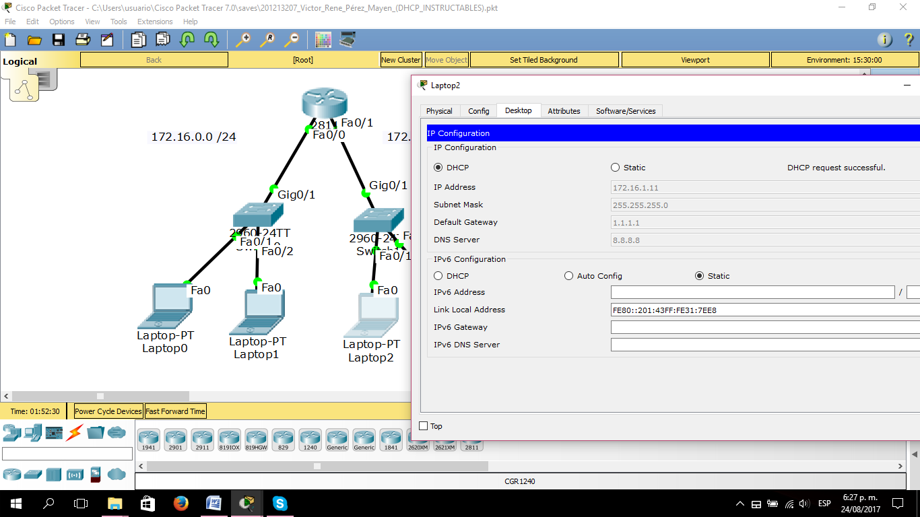920x517 pixels.
Task: Click the IPv6 Gateway input field
Action: [765, 327]
